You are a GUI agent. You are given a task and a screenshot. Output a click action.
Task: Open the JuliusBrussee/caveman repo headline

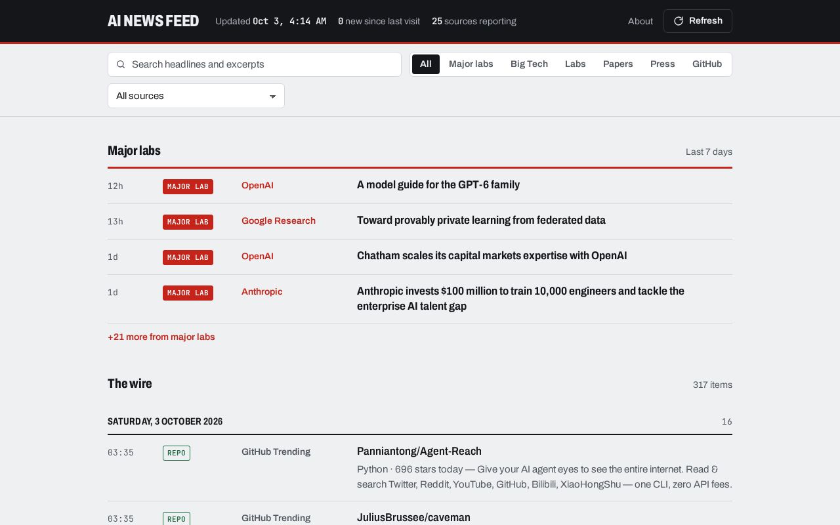pos(413,518)
